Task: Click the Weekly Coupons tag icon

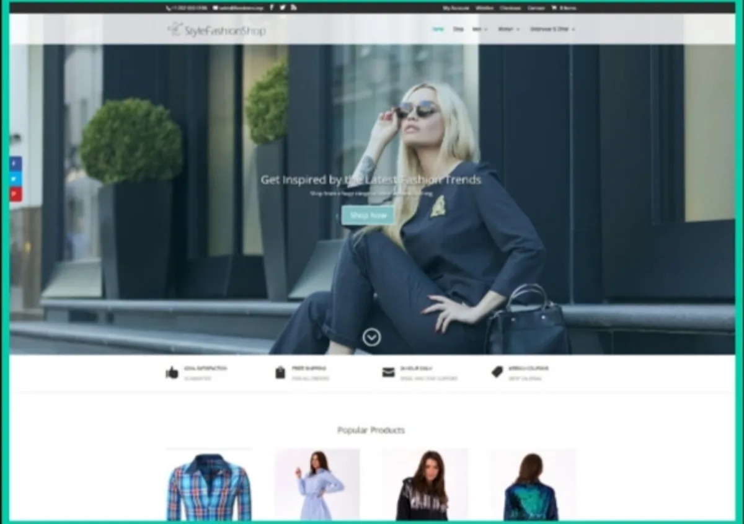Action: click(495, 372)
